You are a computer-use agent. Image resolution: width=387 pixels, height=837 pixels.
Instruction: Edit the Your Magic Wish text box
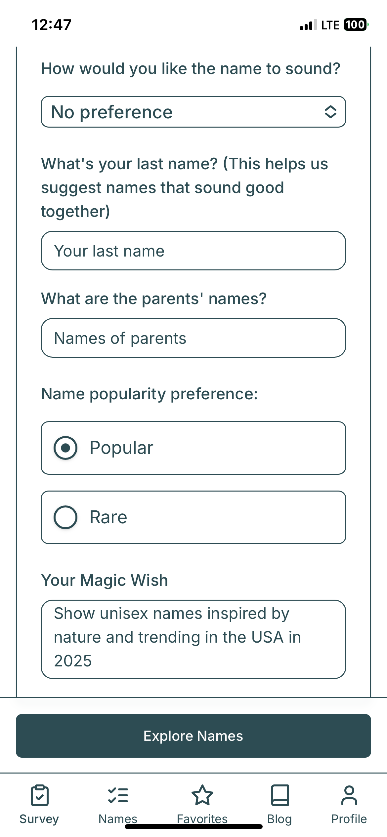coord(193,639)
